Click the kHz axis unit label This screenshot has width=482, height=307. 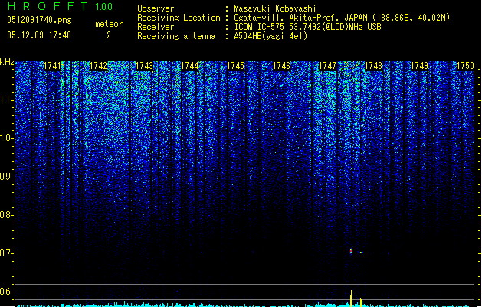7,62
